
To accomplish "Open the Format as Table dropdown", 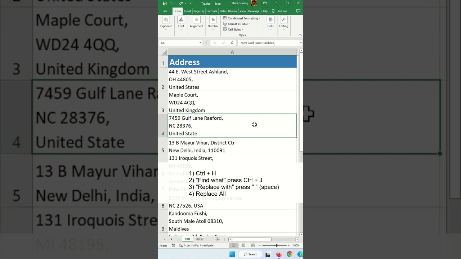I will (237, 24).
